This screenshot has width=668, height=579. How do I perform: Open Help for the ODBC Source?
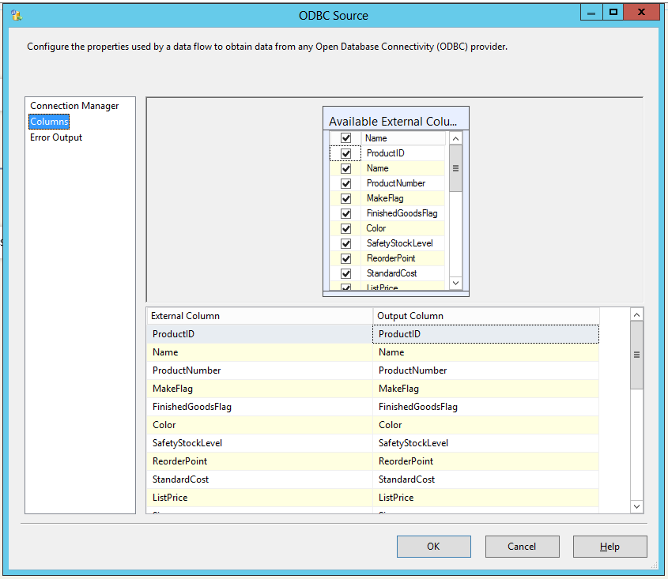click(x=610, y=546)
